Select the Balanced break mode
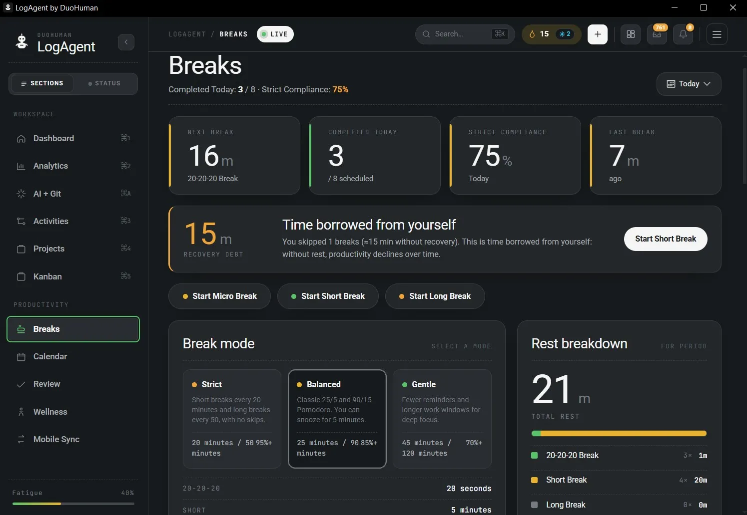Viewport: 747px width, 515px height. pyautogui.click(x=337, y=419)
